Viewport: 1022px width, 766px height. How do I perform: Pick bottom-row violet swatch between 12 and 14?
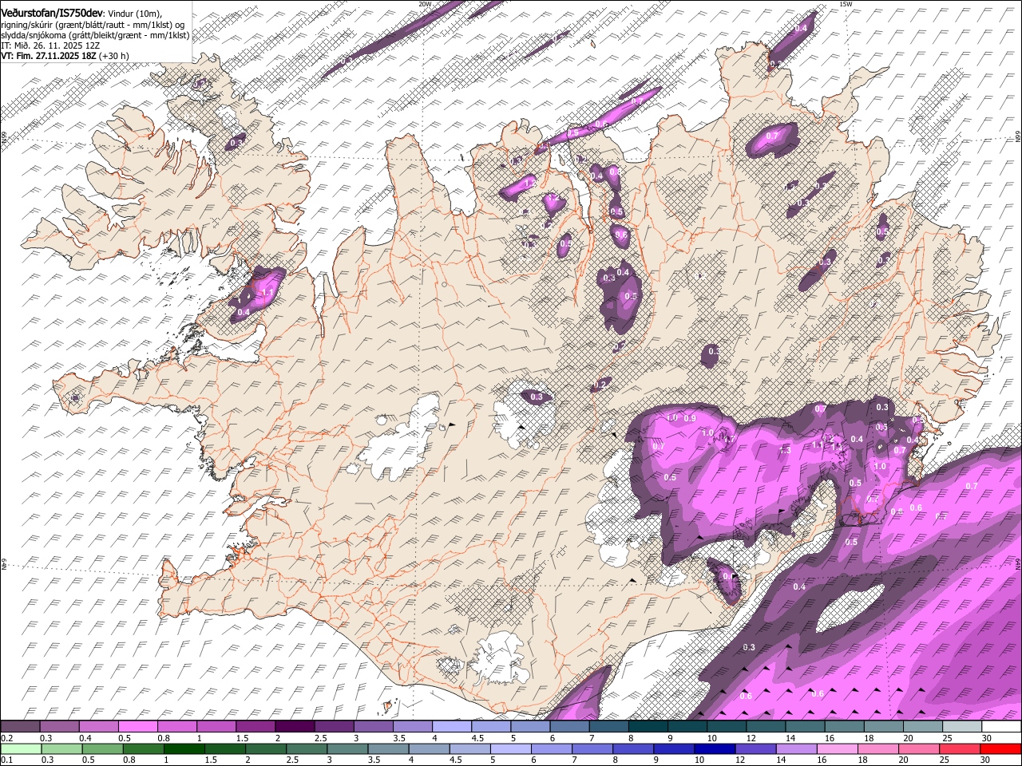(755, 748)
